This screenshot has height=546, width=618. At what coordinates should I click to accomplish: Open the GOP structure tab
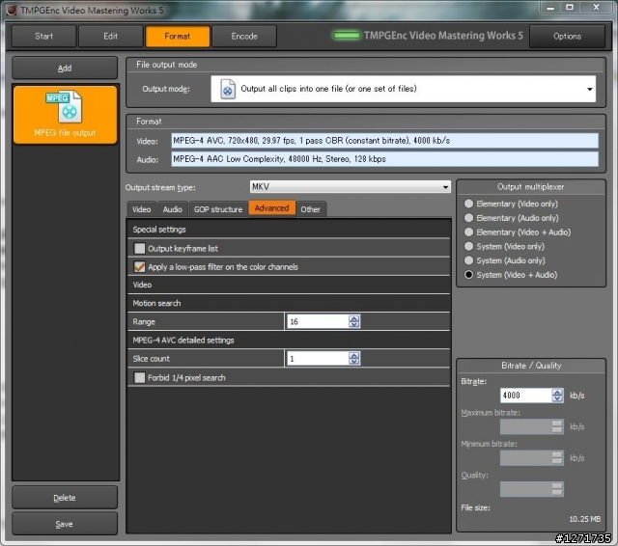pos(218,209)
